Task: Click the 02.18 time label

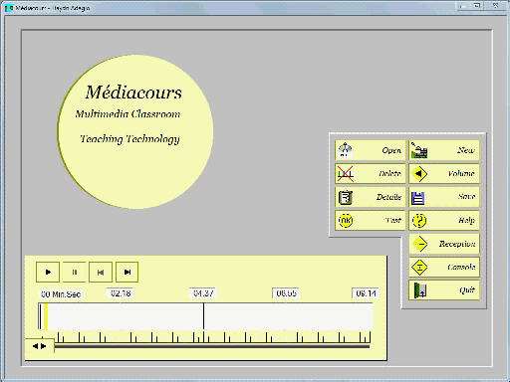Action: click(121, 293)
